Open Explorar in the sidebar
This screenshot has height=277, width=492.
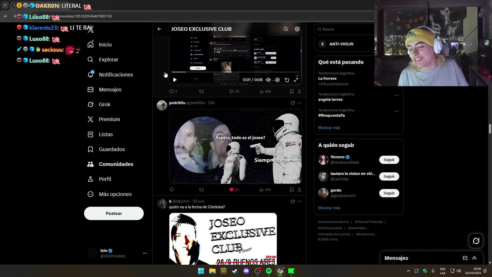click(x=103, y=60)
